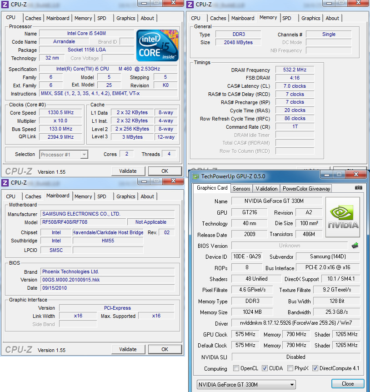Switch to SPD tab in the CPU window

102,18
